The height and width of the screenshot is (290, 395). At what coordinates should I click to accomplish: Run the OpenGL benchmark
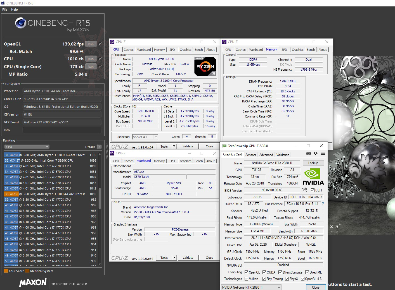click(91, 44)
